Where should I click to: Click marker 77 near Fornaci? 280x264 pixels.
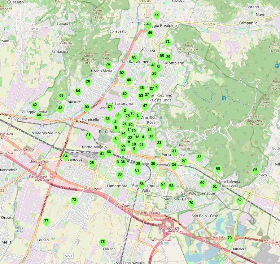pyautogui.click(x=46, y=222)
